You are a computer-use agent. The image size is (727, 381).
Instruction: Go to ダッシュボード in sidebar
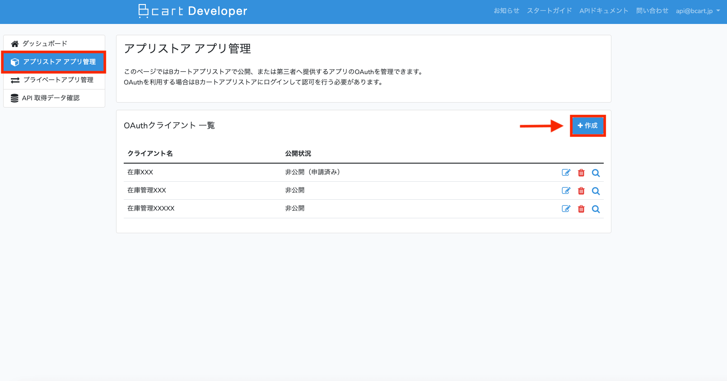click(x=45, y=44)
